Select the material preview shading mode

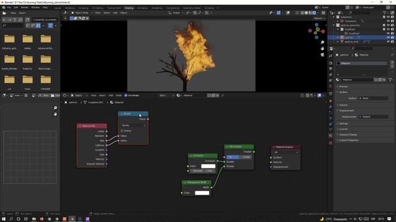click(x=310, y=12)
